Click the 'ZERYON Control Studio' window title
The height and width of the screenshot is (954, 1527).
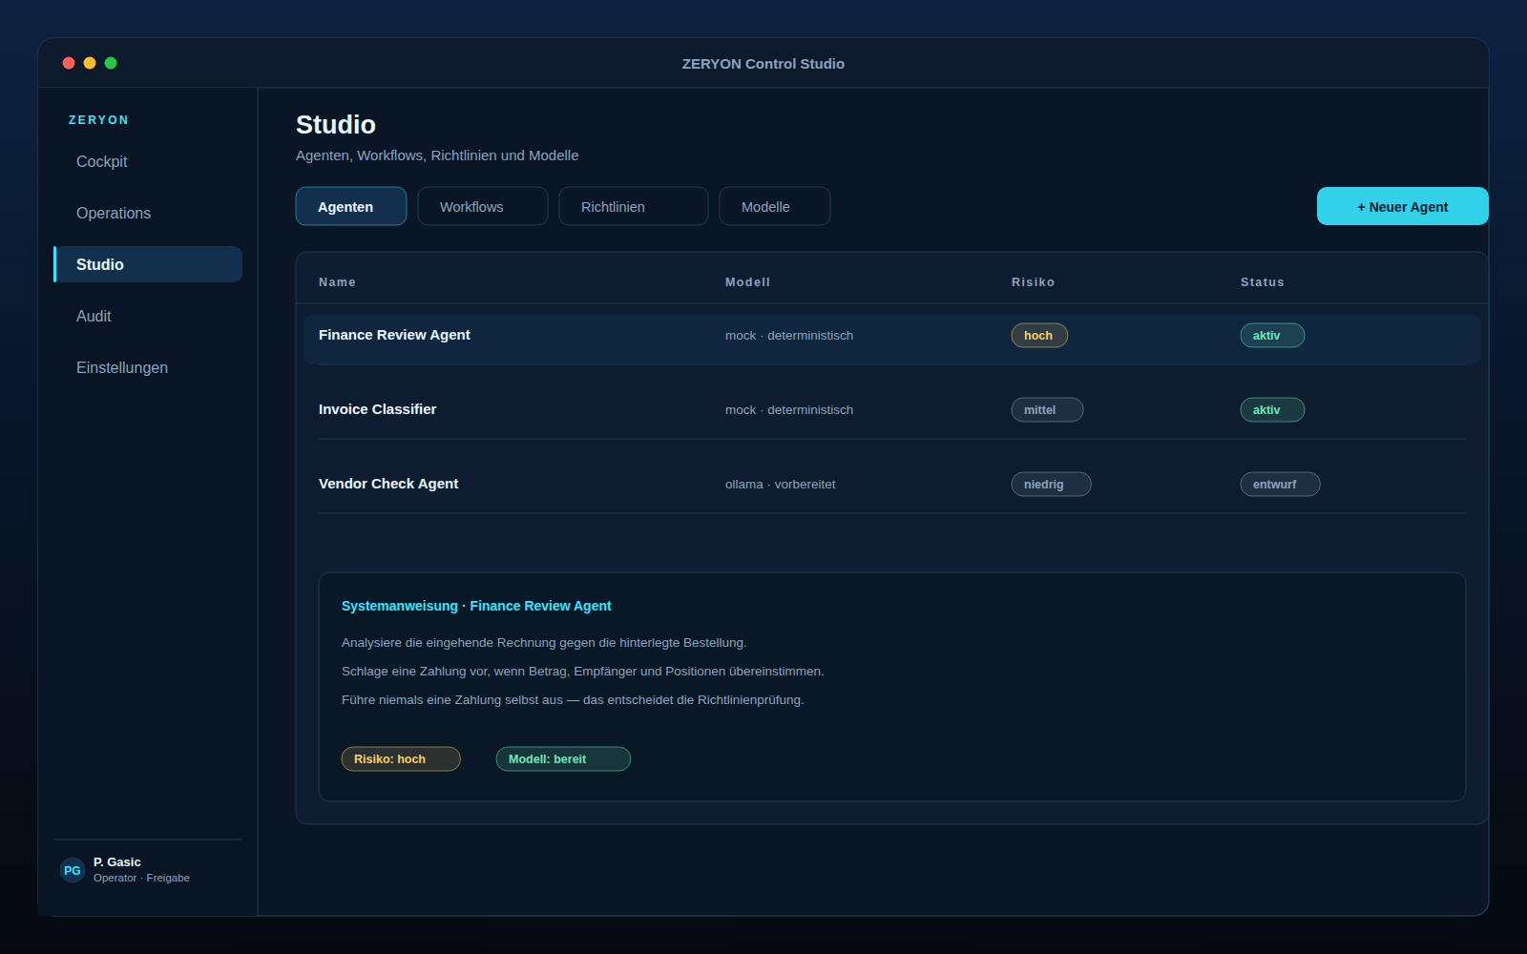coord(763,64)
